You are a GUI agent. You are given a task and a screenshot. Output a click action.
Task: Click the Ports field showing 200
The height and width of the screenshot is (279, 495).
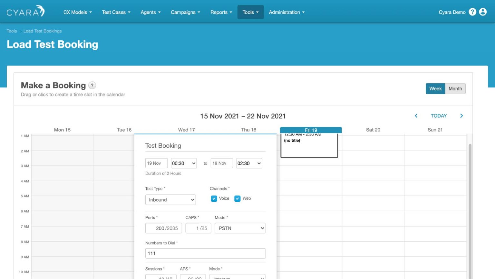[163, 228]
